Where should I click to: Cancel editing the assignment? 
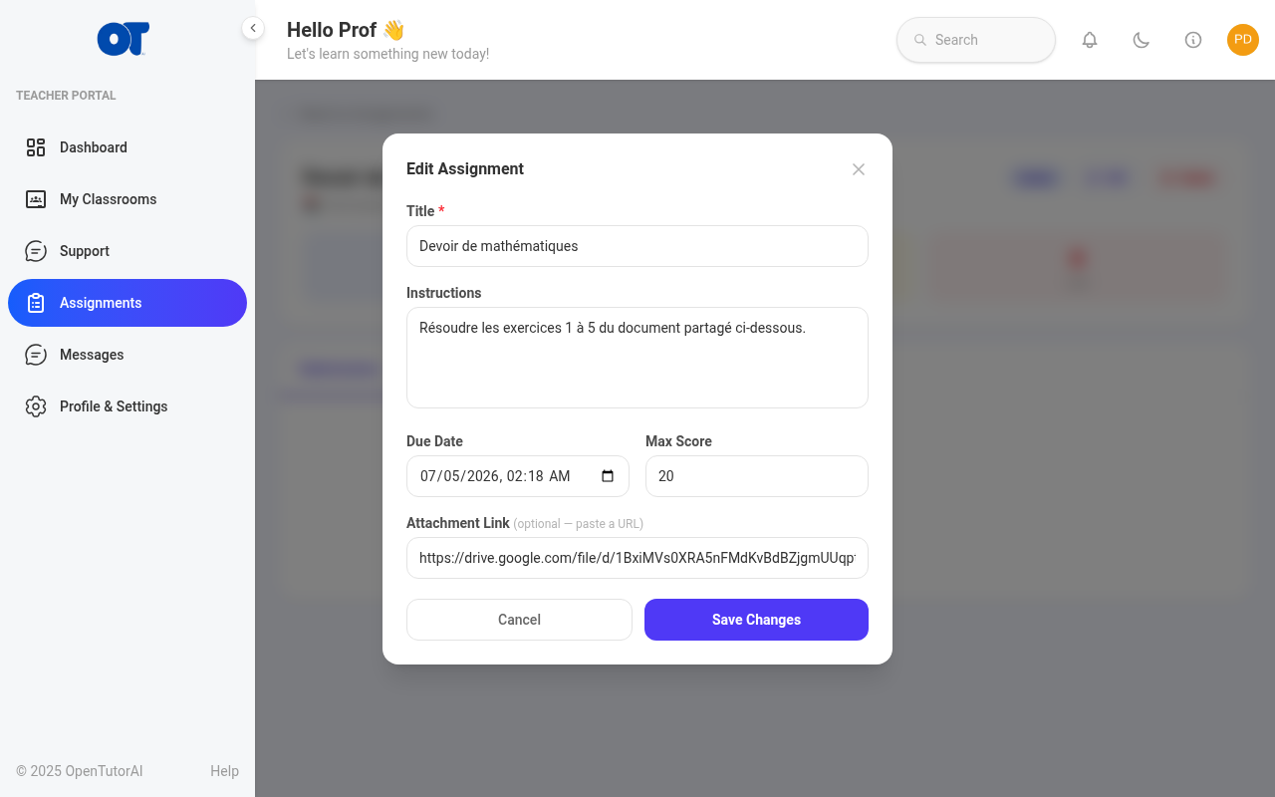[x=519, y=620]
